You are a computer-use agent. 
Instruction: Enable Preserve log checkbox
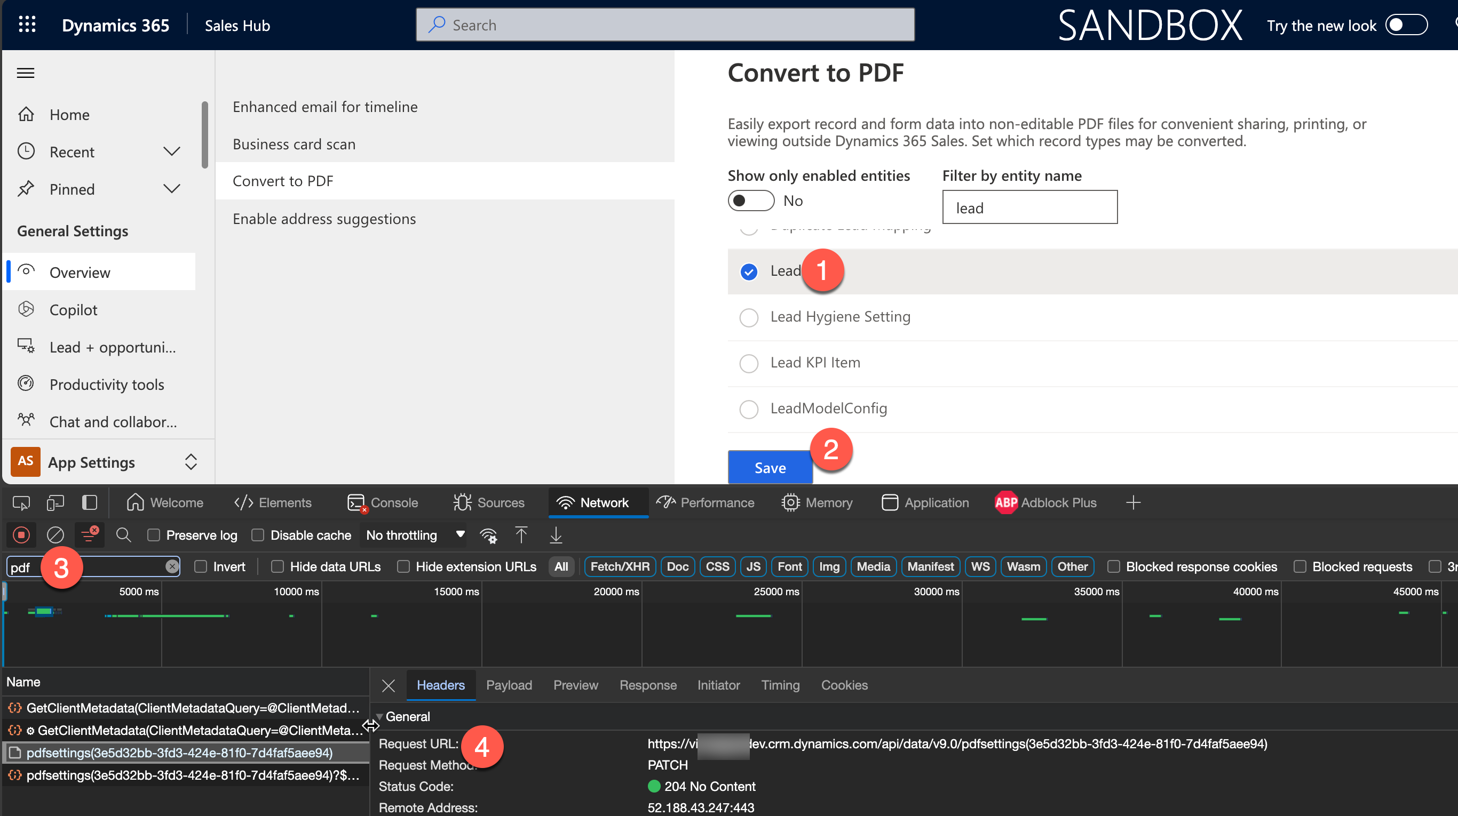tap(153, 535)
